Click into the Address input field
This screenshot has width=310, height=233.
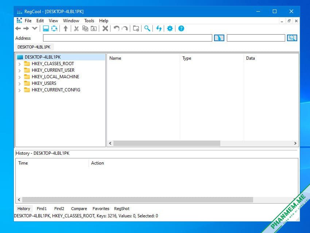click(128, 38)
